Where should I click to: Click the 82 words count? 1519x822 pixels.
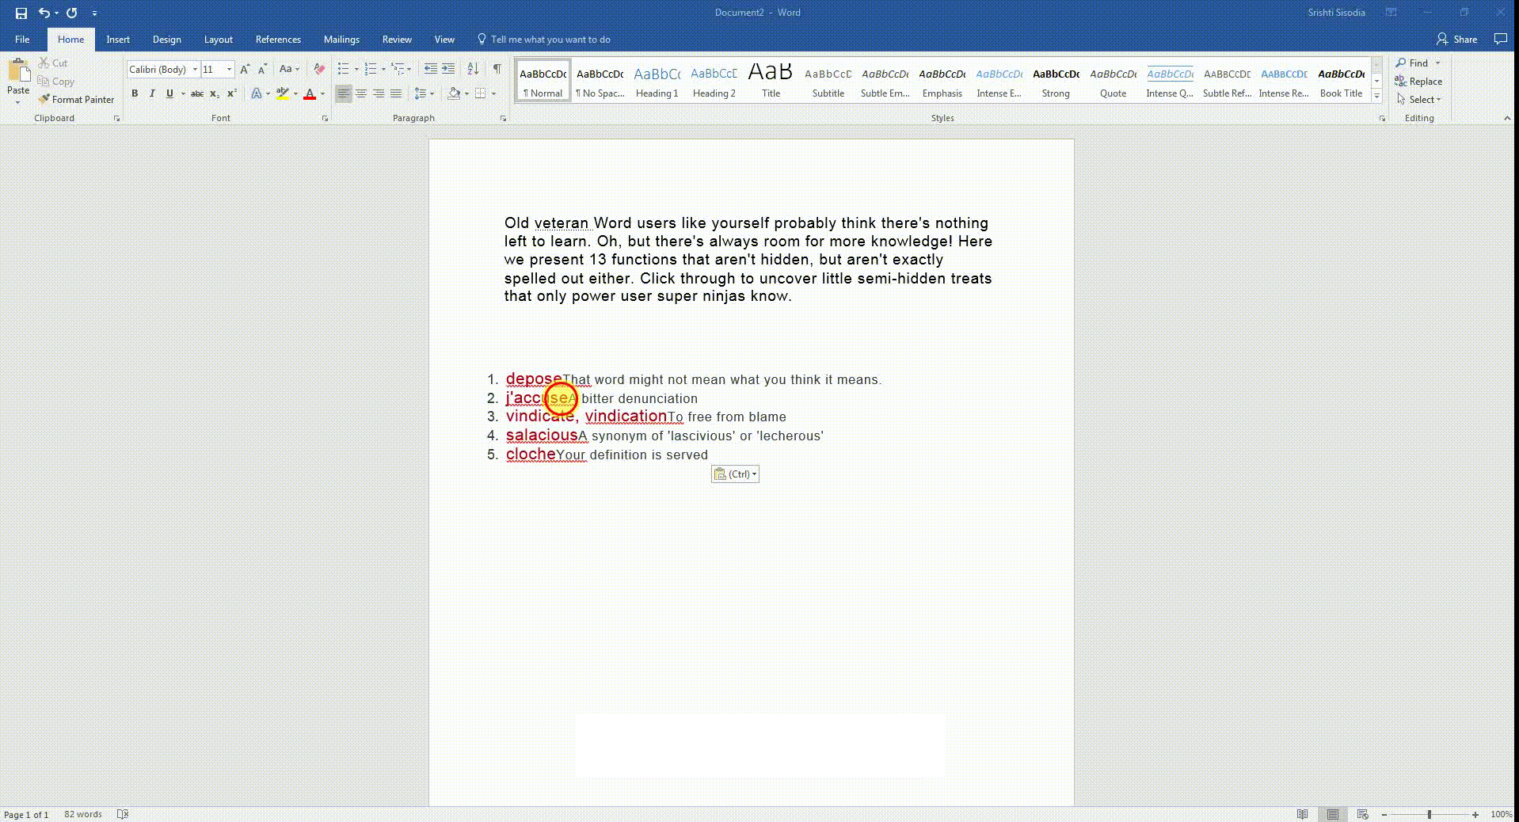[x=83, y=814]
